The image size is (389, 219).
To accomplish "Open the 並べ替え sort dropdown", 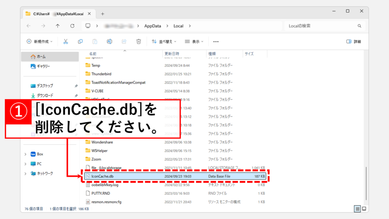I will (164, 41).
